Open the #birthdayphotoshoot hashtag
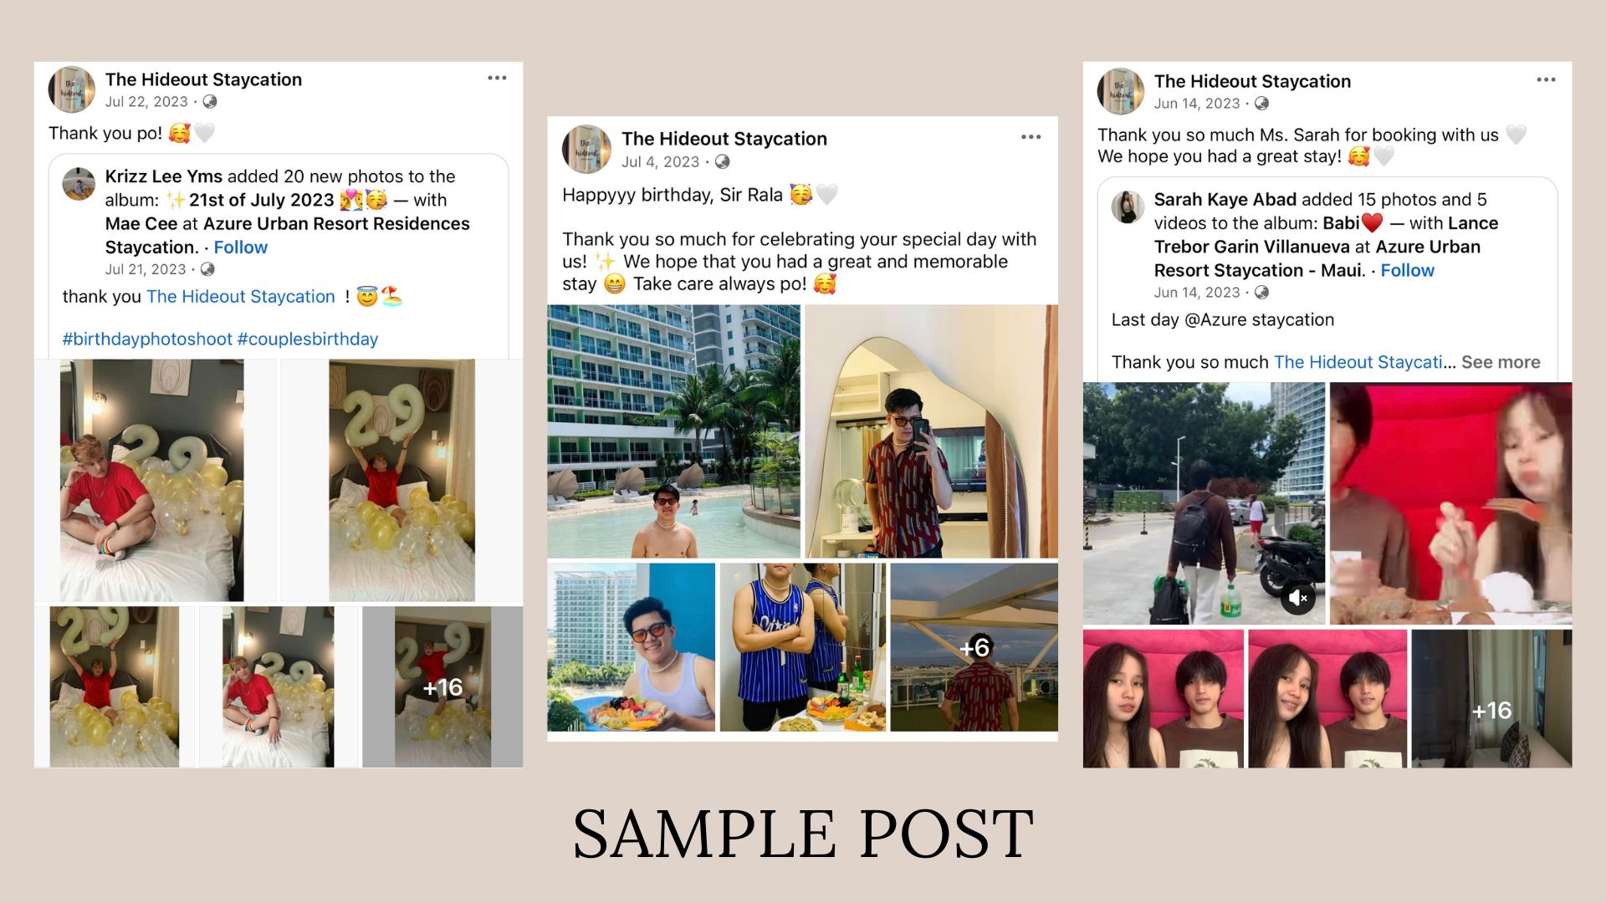The width and height of the screenshot is (1606, 903). [x=147, y=339]
